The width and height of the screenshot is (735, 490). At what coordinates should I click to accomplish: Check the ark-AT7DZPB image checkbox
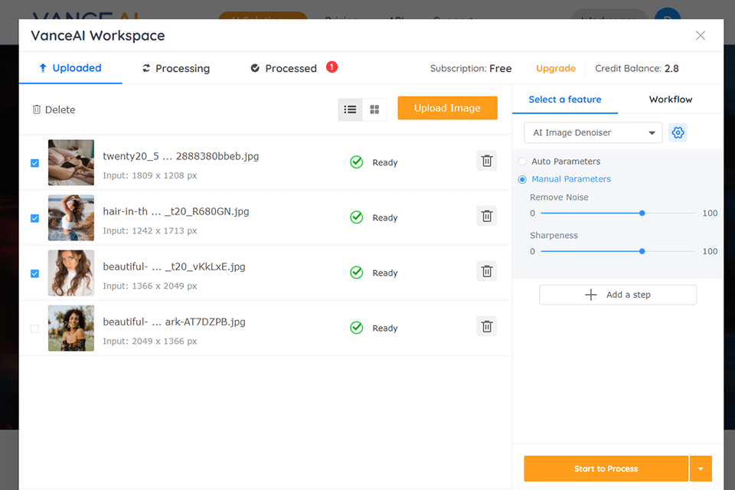34,328
